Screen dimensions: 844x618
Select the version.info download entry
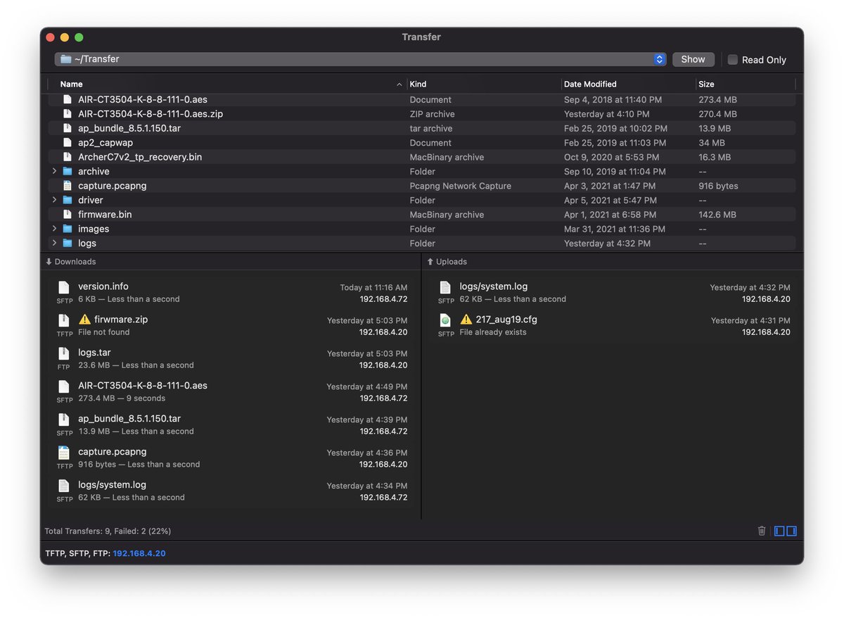[x=232, y=292]
